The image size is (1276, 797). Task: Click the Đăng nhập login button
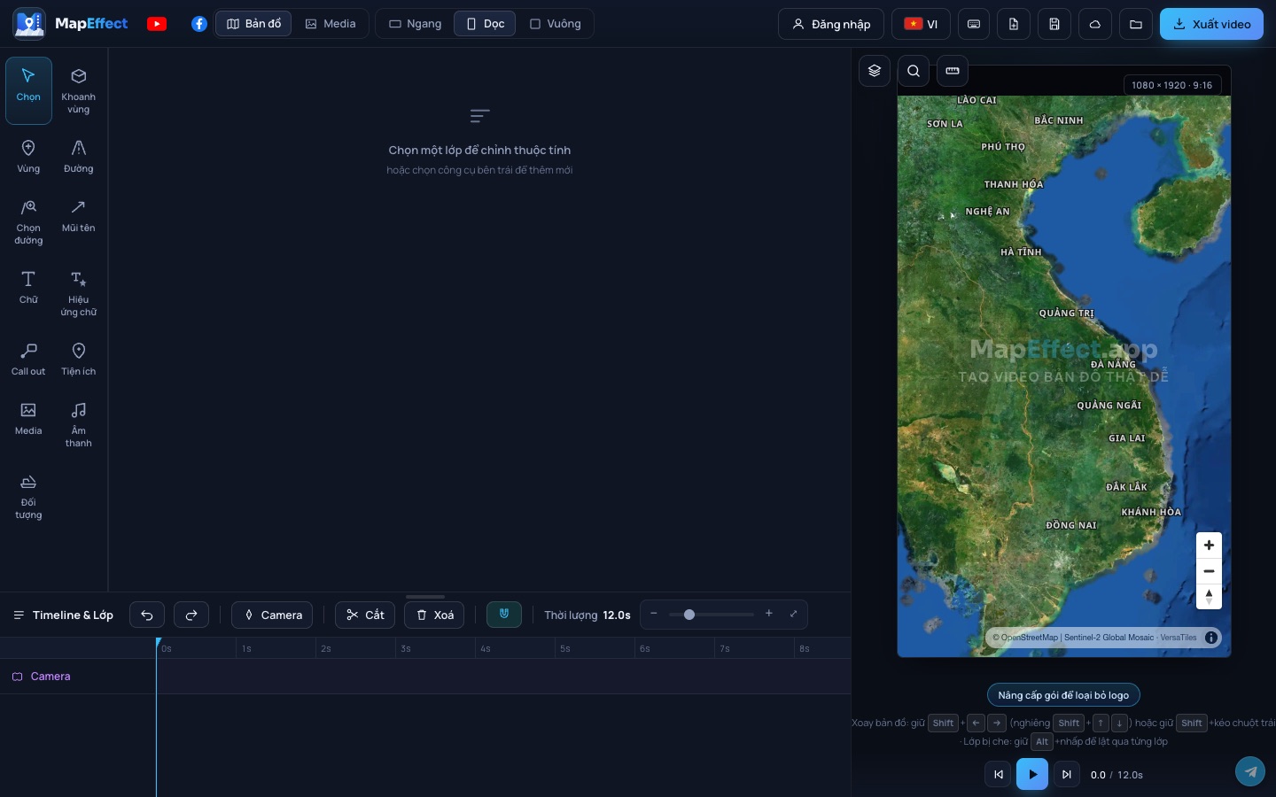click(x=831, y=24)
